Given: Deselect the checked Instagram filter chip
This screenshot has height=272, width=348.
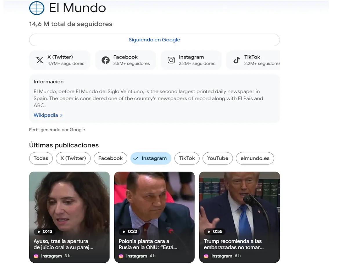Looking at the screenshot, I should click(x=151, y=158).
